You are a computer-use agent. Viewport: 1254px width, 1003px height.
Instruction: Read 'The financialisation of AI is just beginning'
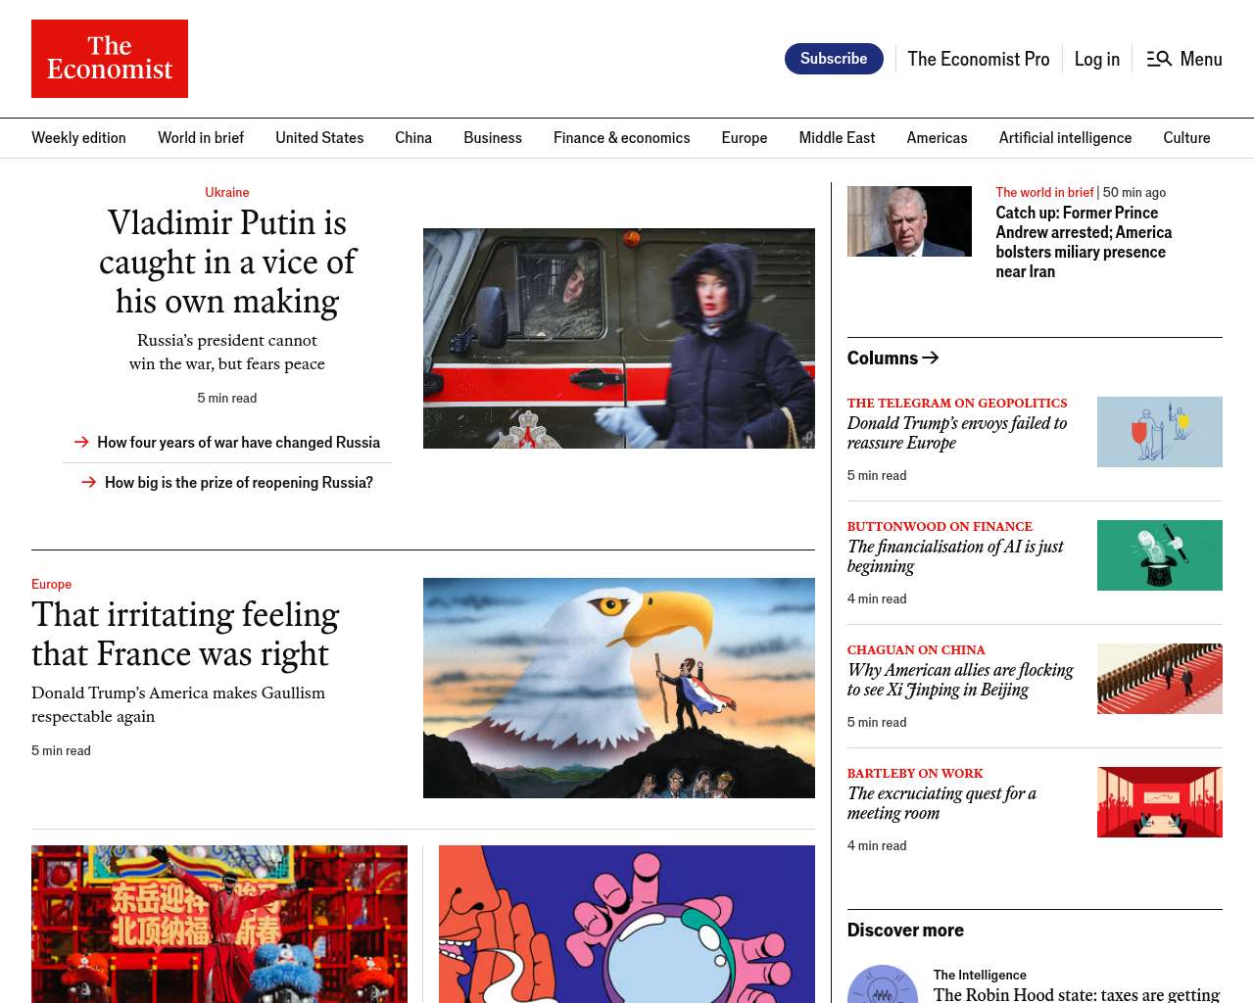tap(955, 556)
